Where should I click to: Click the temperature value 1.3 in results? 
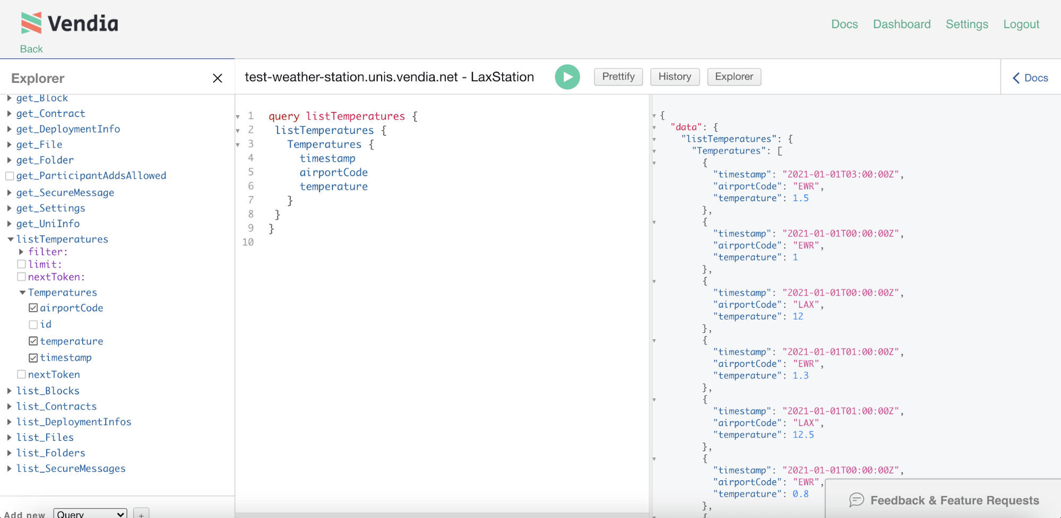800,376
